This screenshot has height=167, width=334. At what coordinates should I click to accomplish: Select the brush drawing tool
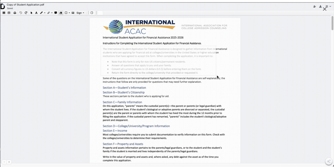(41, 13)
